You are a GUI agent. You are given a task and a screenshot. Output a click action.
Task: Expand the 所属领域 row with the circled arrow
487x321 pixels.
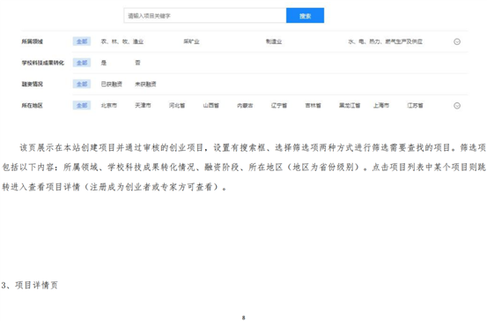pos(457,41)
